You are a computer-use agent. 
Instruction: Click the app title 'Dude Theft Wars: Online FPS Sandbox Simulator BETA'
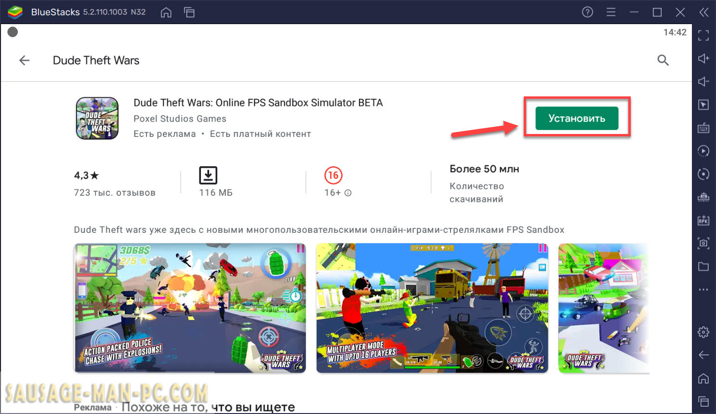[258, 103]
